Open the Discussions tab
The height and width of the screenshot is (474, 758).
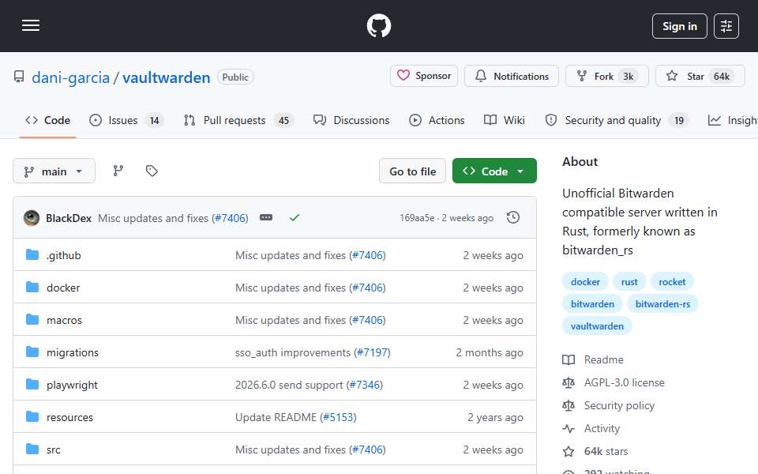click(351, 120)
